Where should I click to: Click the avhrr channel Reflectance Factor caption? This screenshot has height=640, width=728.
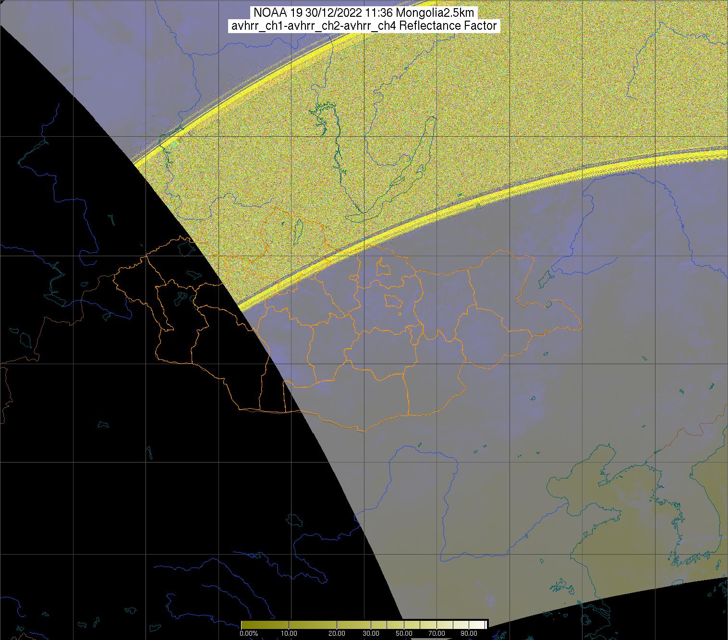364,26
